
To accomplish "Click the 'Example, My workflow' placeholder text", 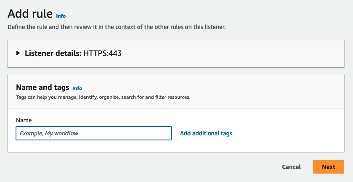I will (49, 133).
